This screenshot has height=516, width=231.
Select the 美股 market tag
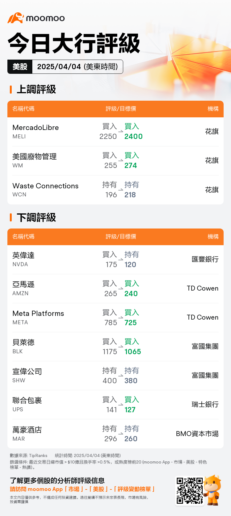tap(20, 67)
